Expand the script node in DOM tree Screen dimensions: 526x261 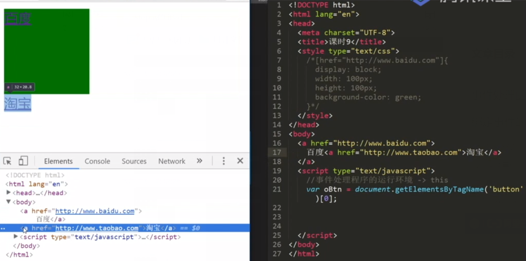pos(16,237)
